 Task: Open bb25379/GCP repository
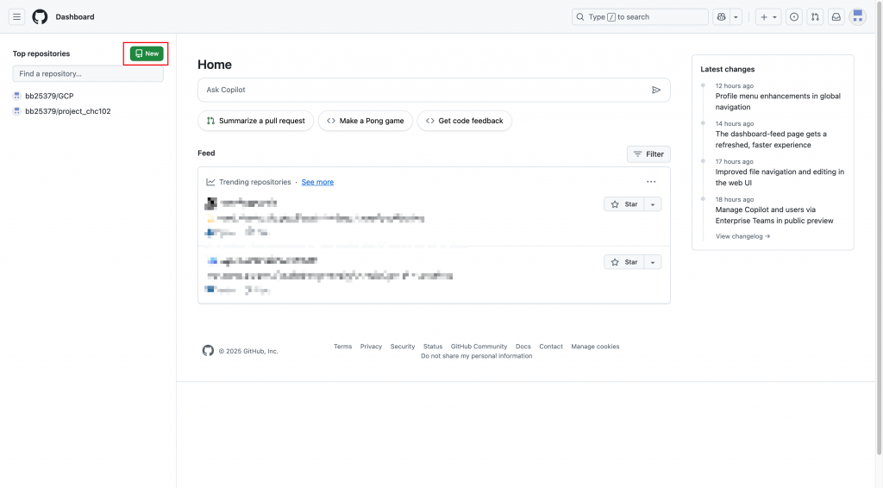coord(49,96)
